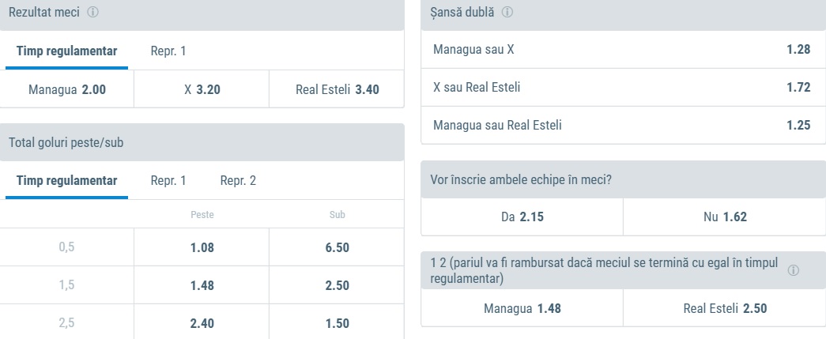
Task: Select Managua sau X double chance
Action: click(x=621, y=50)
